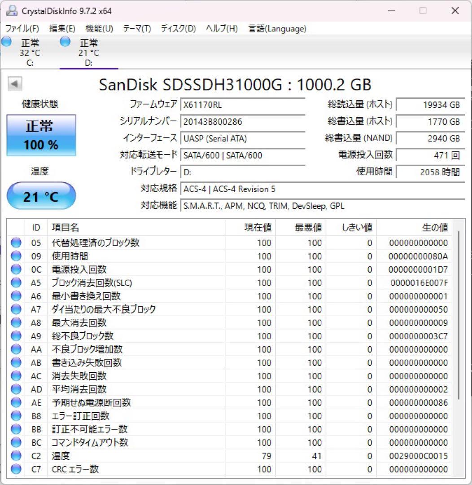Click the status dot beside 温度 attribute C2

(x=16, y=456)
